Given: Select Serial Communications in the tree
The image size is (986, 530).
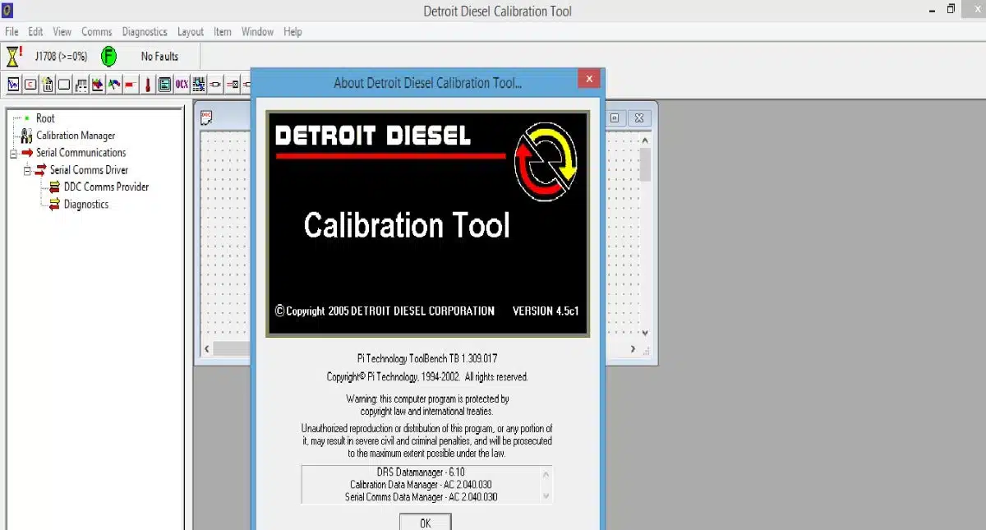Looking at the screenshot, I should 81,153.
